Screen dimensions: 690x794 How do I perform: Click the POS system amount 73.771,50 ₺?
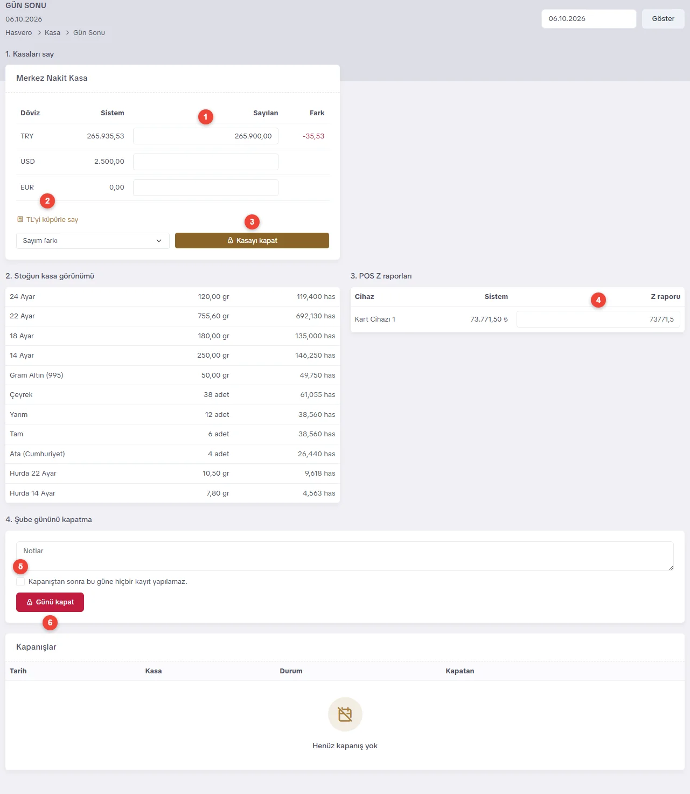(489, 319)
